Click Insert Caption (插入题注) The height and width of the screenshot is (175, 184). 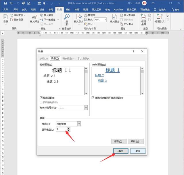[114, 18]
